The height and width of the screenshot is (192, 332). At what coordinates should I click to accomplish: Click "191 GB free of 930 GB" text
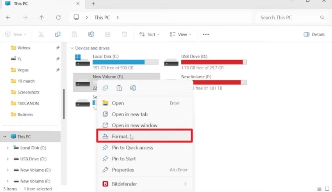click(113, 68)
